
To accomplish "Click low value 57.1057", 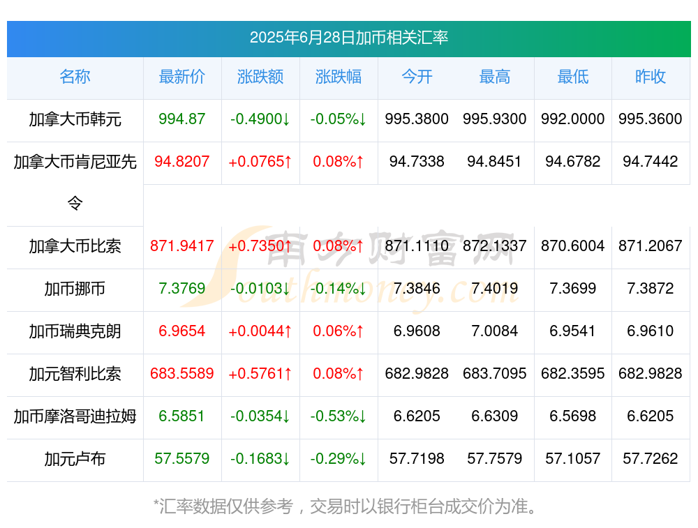I will [x=573, y=458].
